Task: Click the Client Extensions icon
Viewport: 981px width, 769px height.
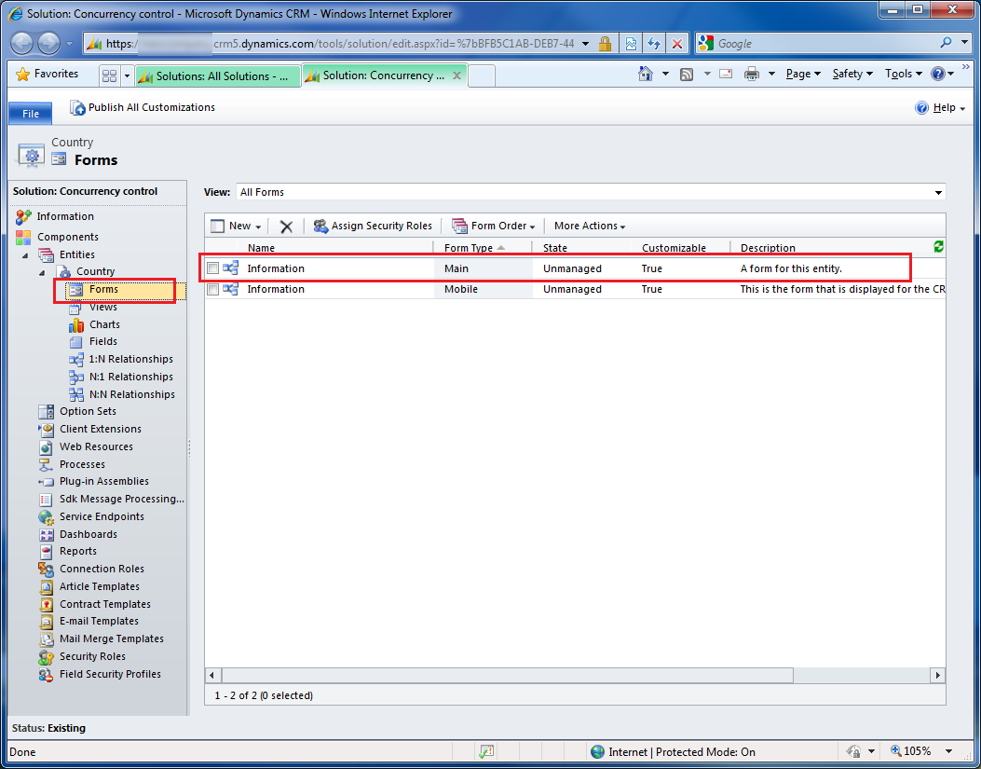Action: [47, 430]
